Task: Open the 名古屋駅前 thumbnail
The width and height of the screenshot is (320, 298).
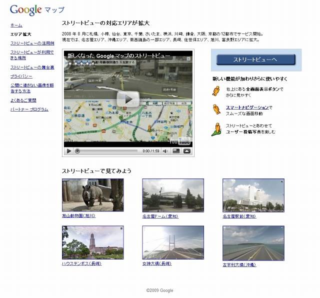Action: (x=253, y=195)
